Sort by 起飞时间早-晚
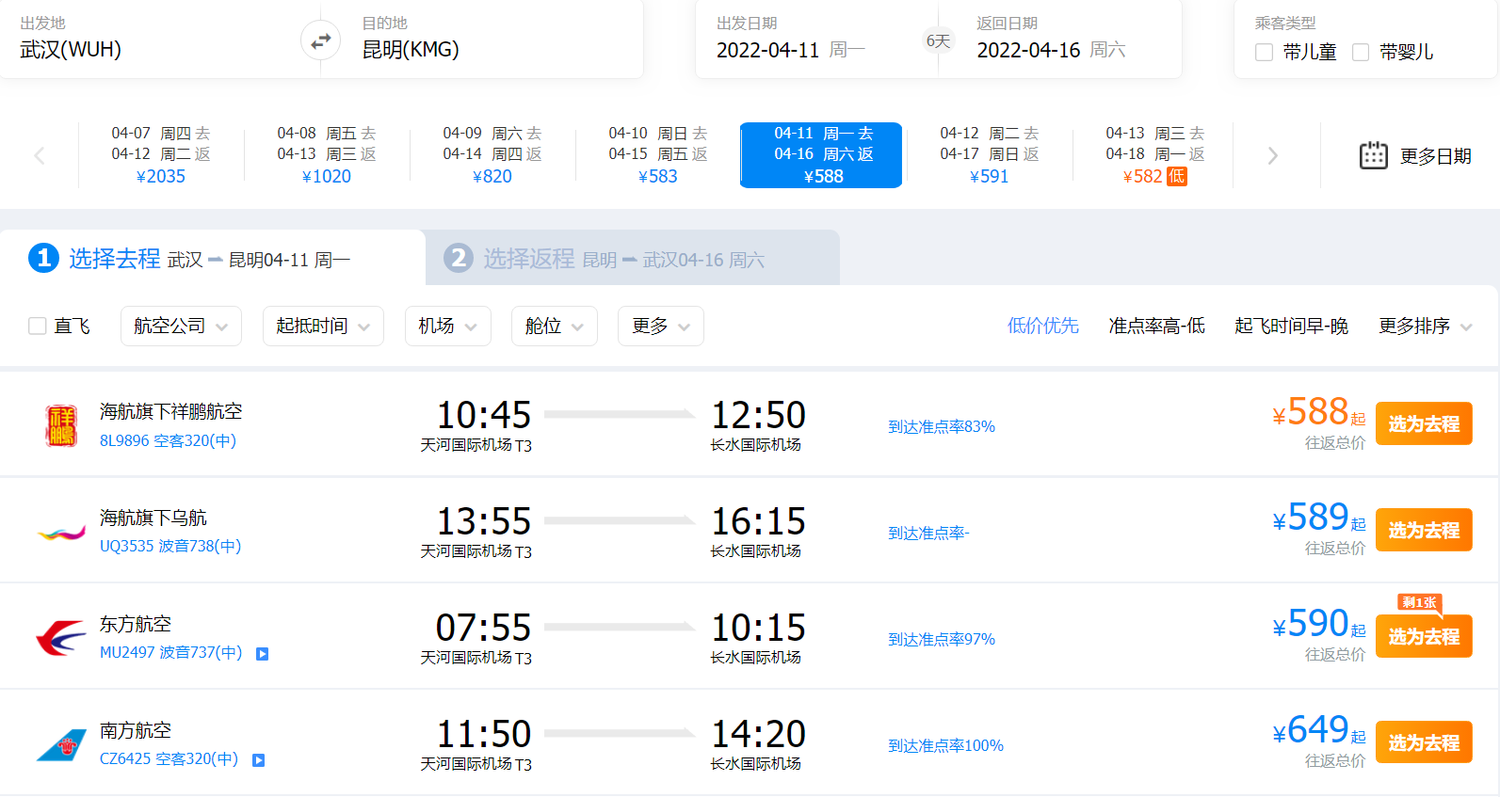Viewport: 1500px width, 797px height. [x=1291, y=326]
